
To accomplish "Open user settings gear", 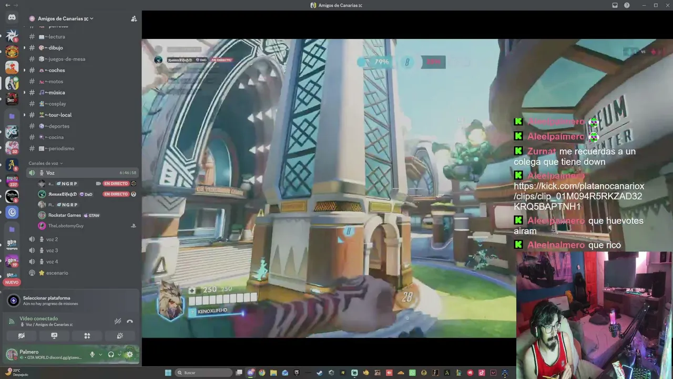I will (129, 354).
